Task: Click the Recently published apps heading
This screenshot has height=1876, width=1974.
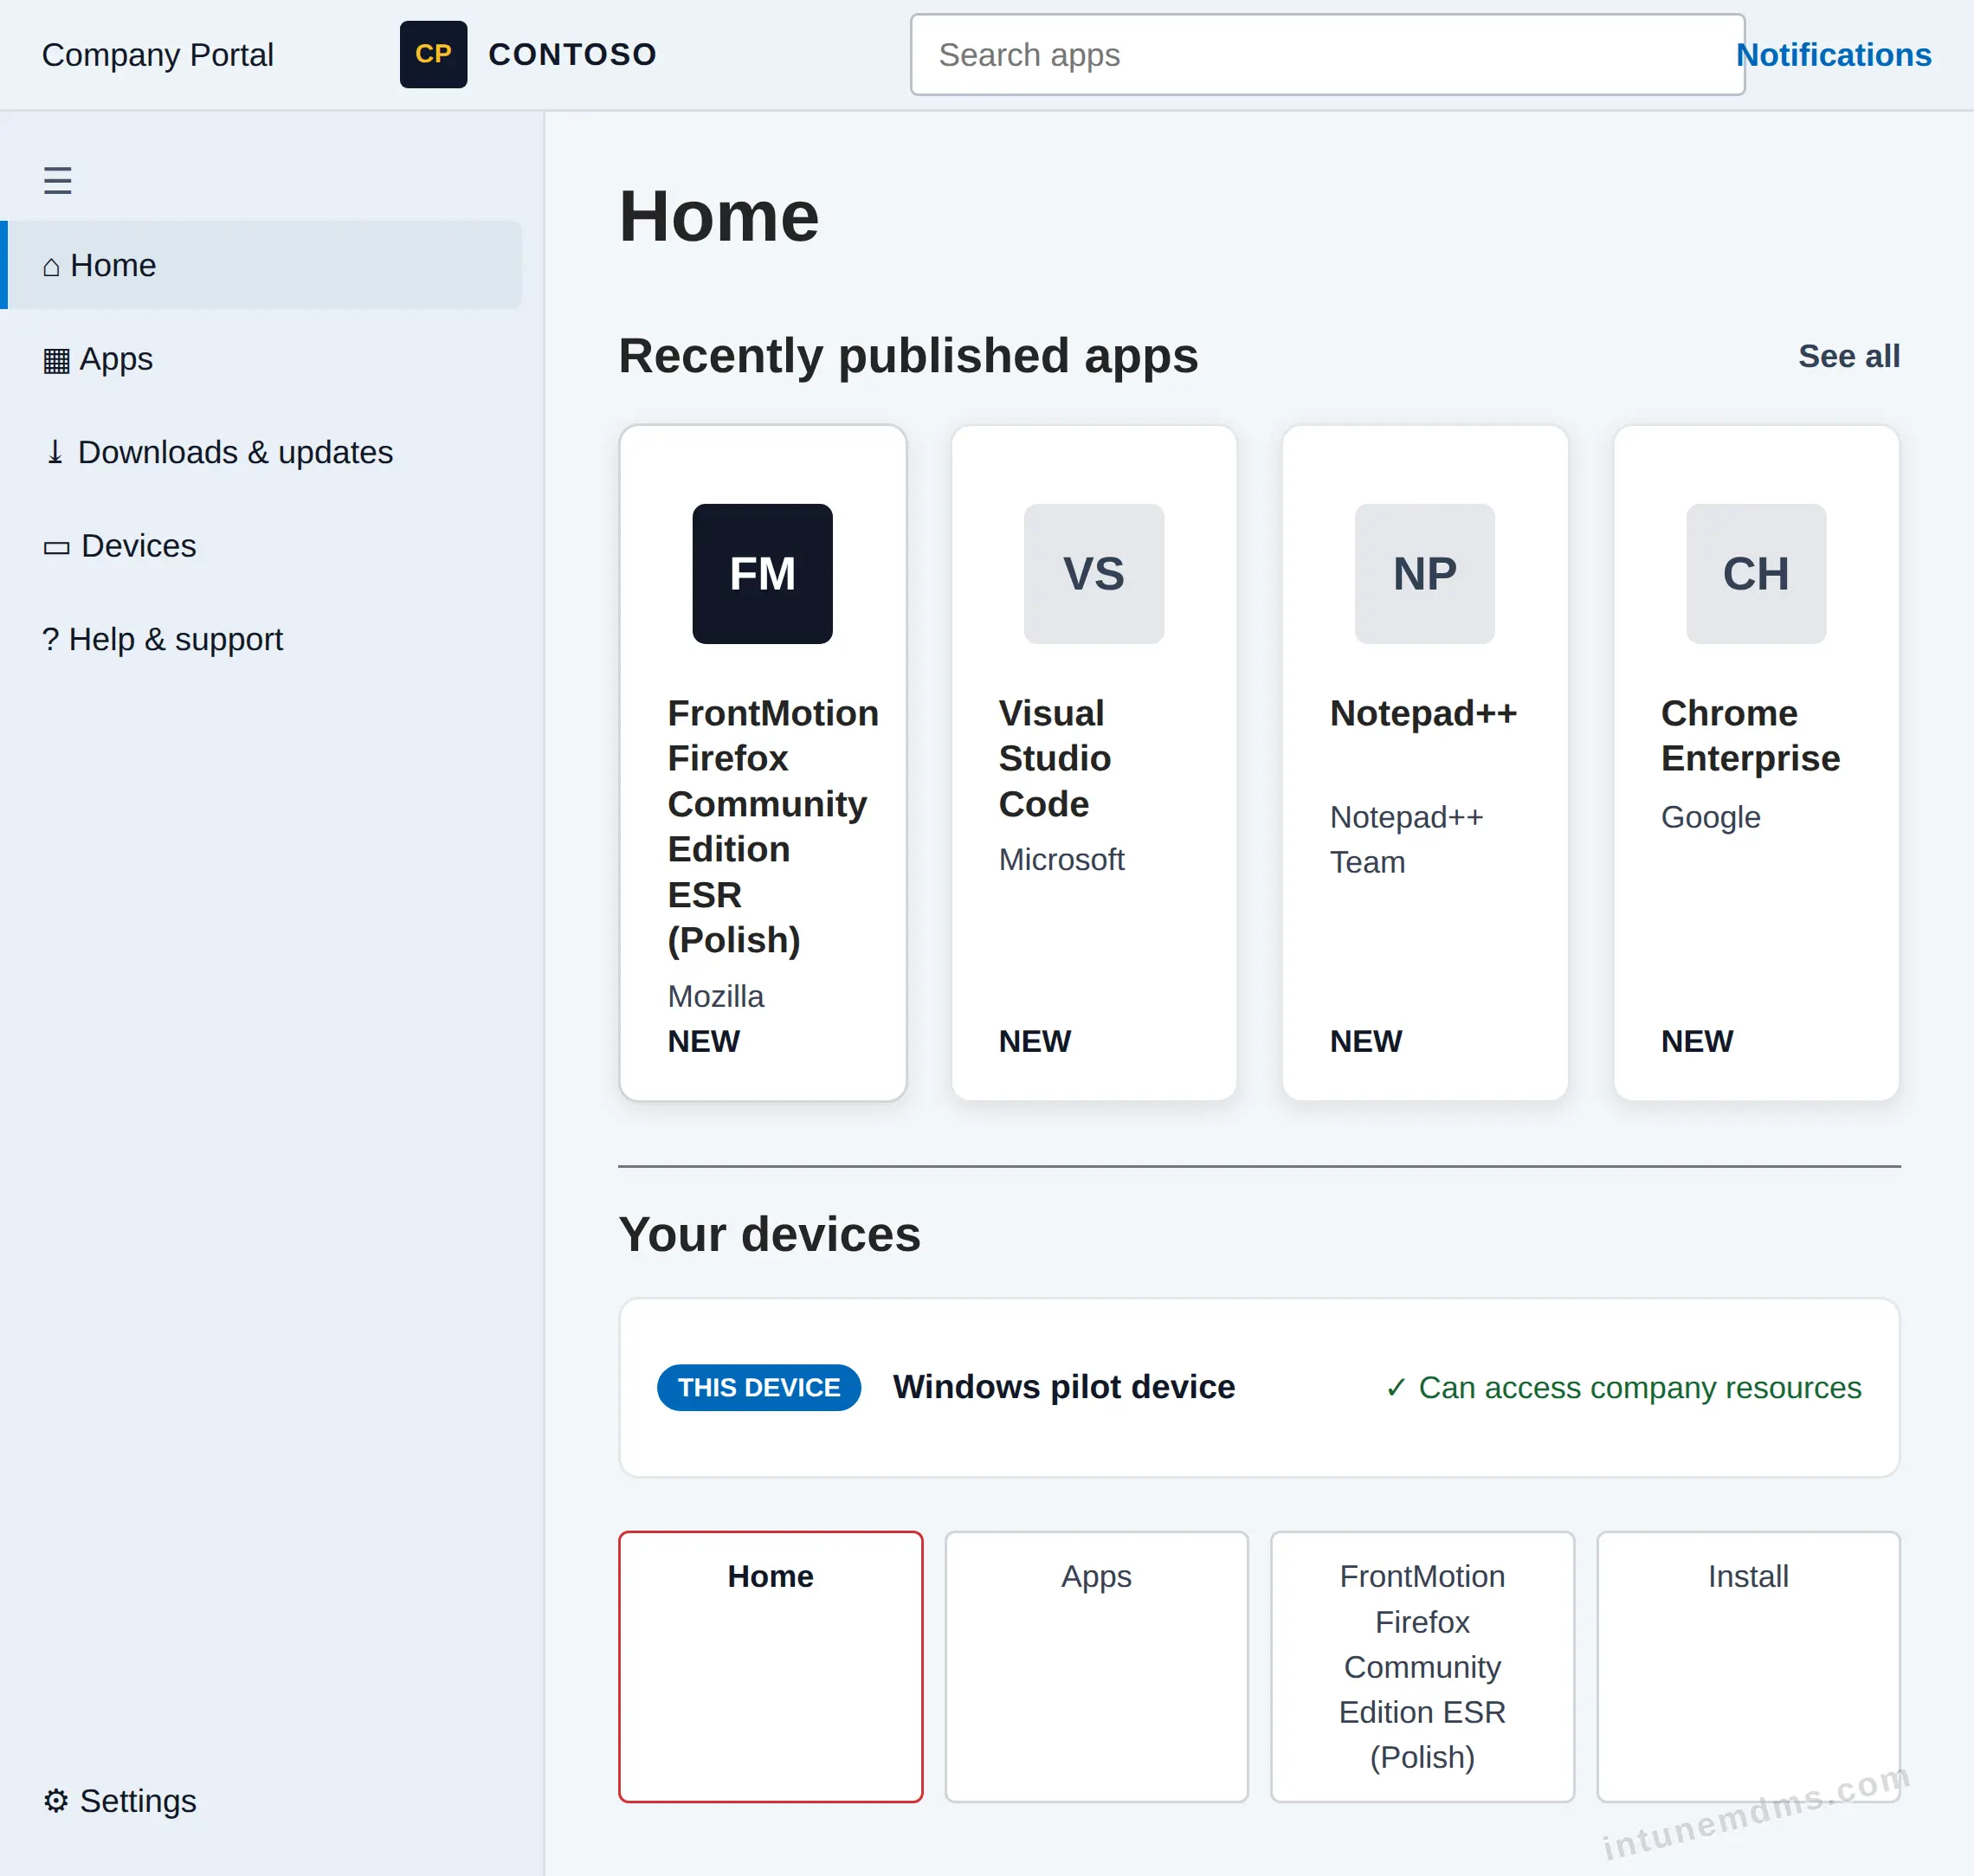Action: point(907,356)
